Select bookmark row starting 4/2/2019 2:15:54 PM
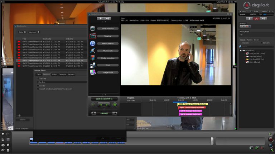 (52, 44)
